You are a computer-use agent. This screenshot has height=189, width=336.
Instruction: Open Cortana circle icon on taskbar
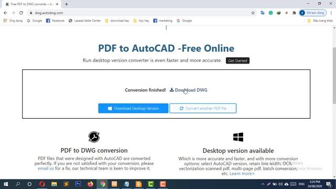point(29,184)
